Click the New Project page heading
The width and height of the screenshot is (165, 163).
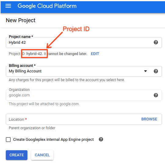(21, 20)
